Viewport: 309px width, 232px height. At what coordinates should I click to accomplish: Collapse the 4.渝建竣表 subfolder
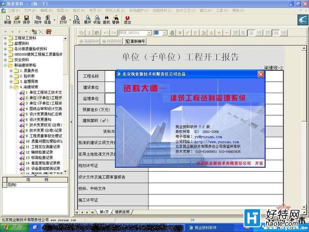pos(11,87)
